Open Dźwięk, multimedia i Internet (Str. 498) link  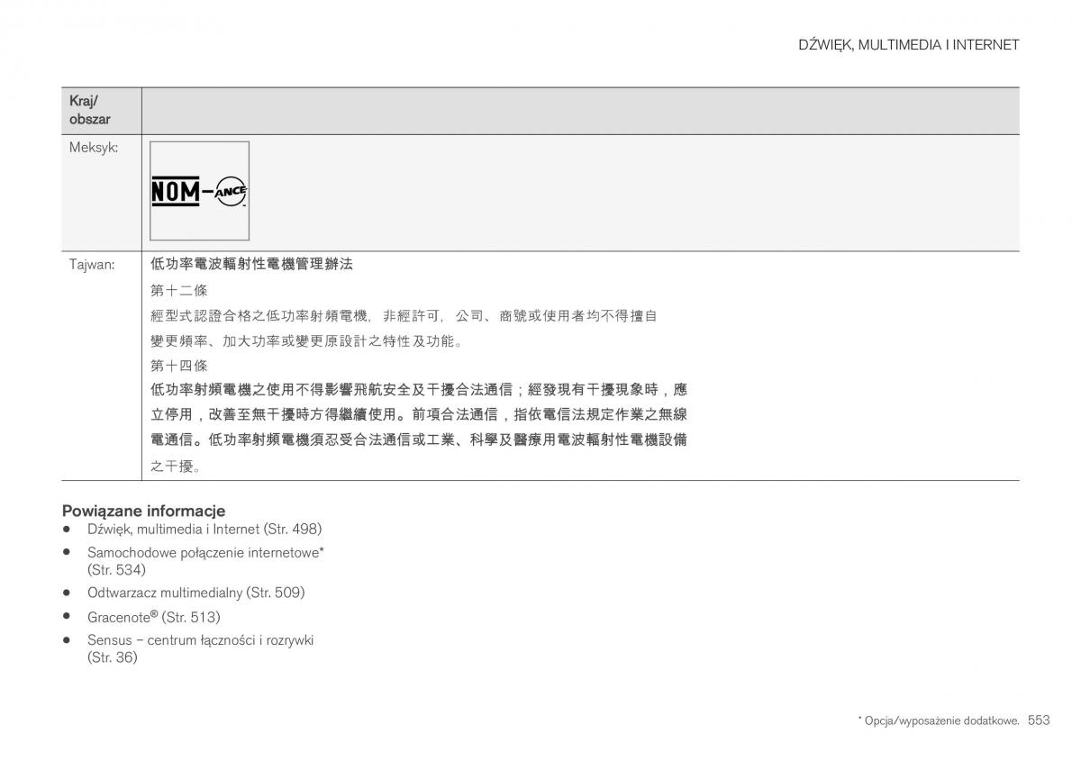(x=204, y=529)
